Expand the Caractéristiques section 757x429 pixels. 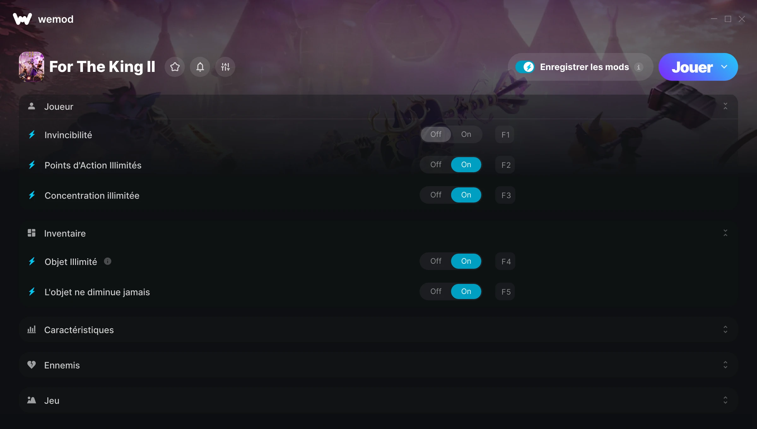(x=725, y=329)
